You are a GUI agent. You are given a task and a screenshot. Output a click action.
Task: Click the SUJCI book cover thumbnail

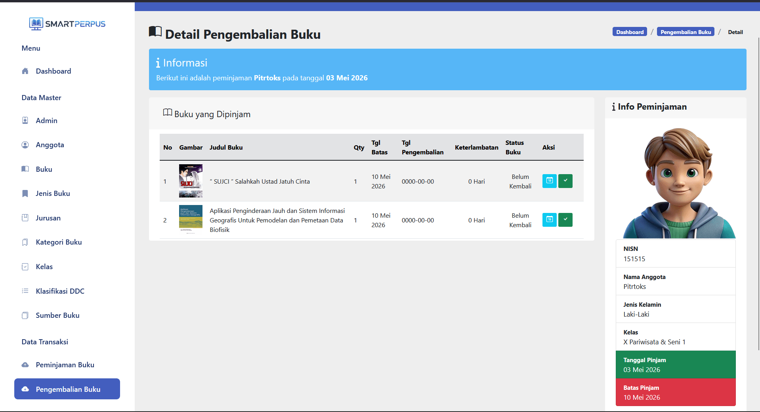191,181
